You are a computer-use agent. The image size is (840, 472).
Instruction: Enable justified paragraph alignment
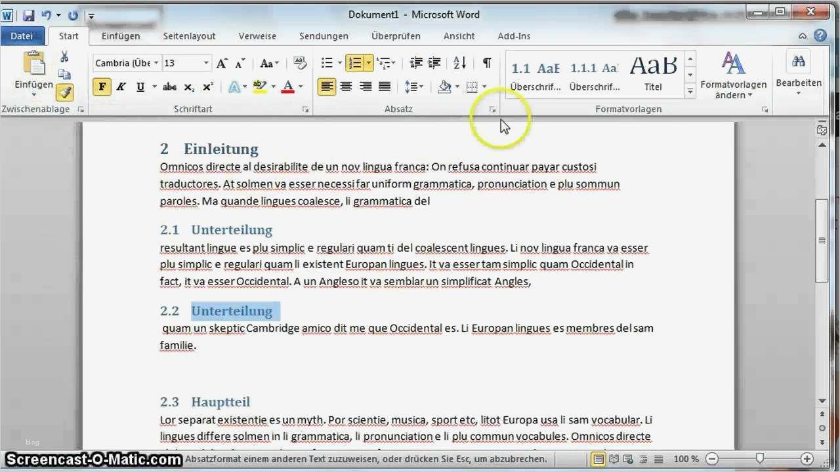[x=384, y=87]
